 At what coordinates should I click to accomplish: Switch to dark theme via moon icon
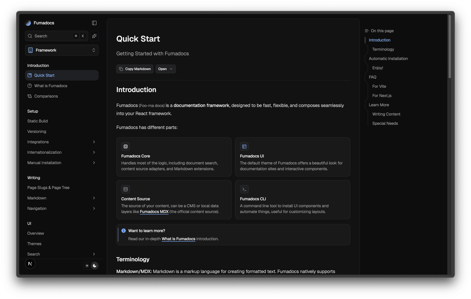pyautogui.click(x=95, y=266)
